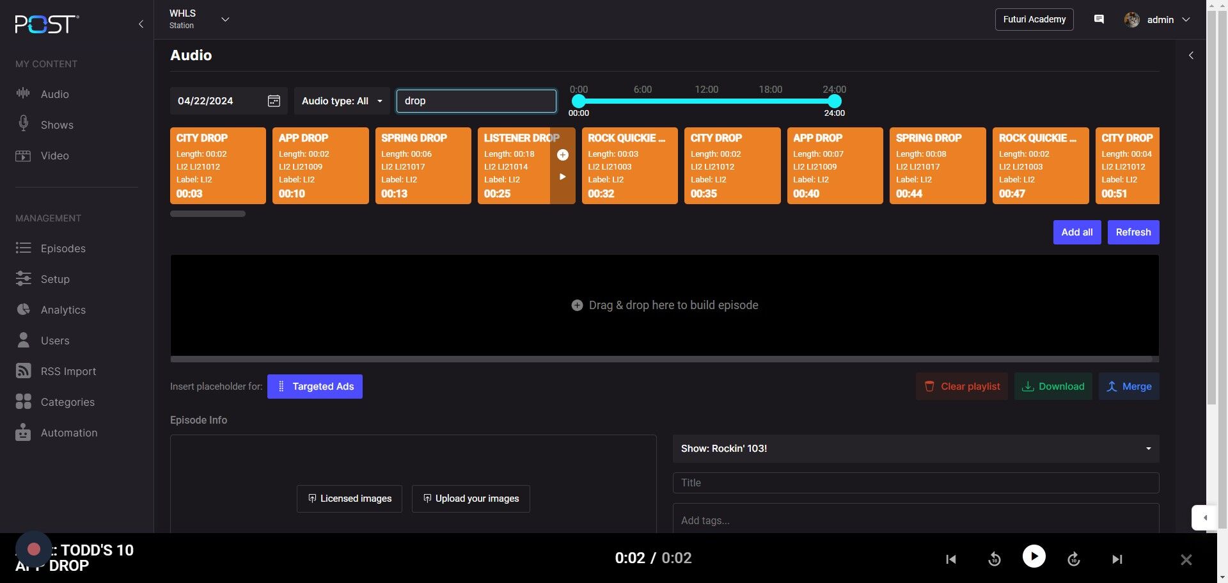This screenshot has height=583, width=1228.
Task: Click the Add all button
Action: [x=1076, y=232]
